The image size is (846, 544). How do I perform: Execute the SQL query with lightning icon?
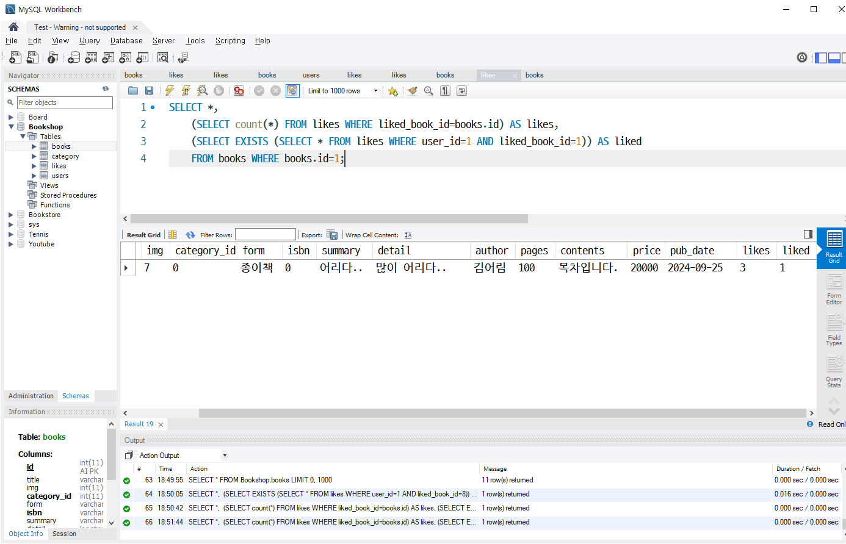pyautogui.click(x=170, y=91)
